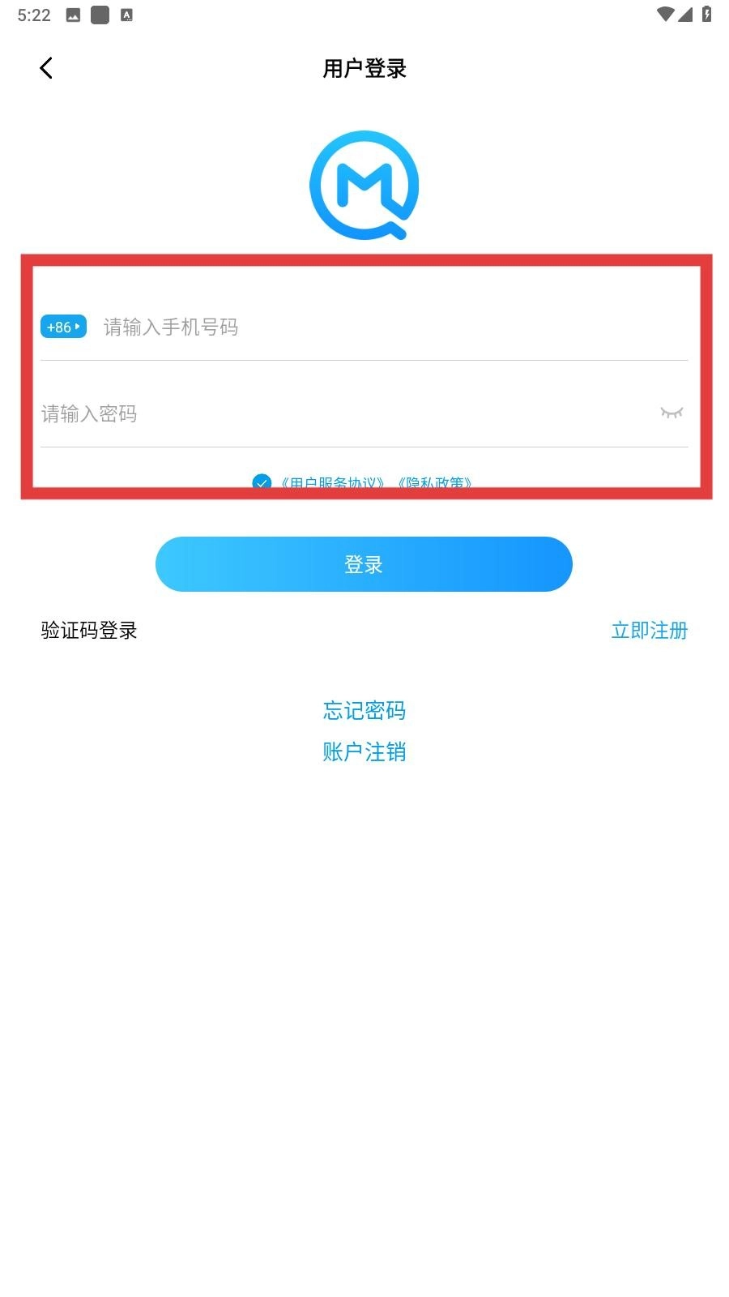
Task: Open the 用户服务协议 link
Action: click(x=332, y=482)
